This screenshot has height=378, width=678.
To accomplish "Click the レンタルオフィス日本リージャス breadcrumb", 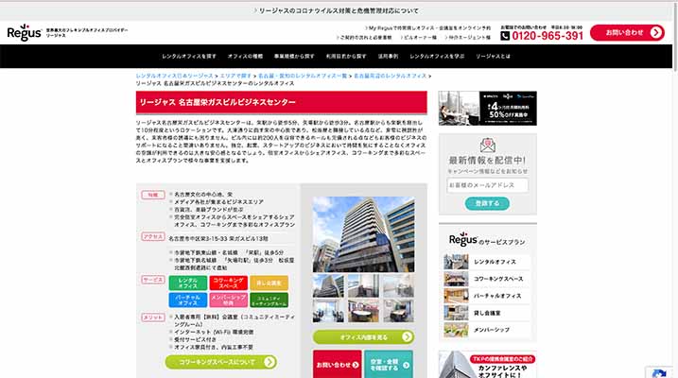I will coord(174,76).
